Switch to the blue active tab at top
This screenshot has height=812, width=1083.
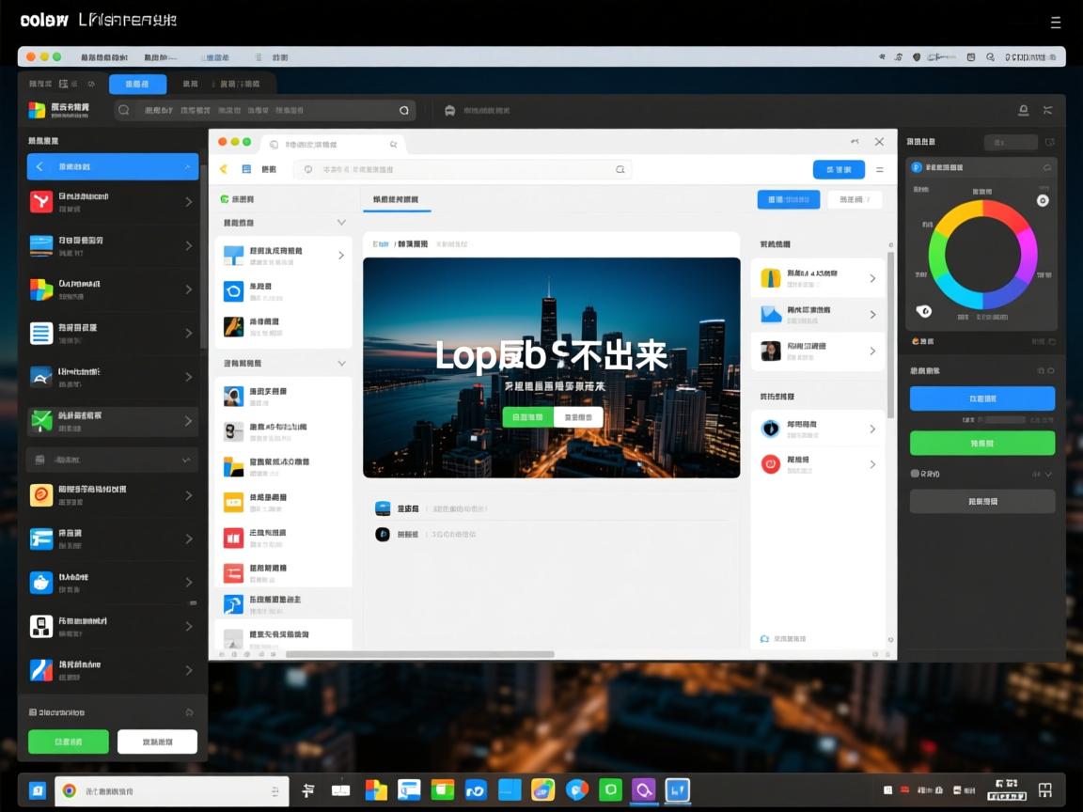(x=136, y=84)
